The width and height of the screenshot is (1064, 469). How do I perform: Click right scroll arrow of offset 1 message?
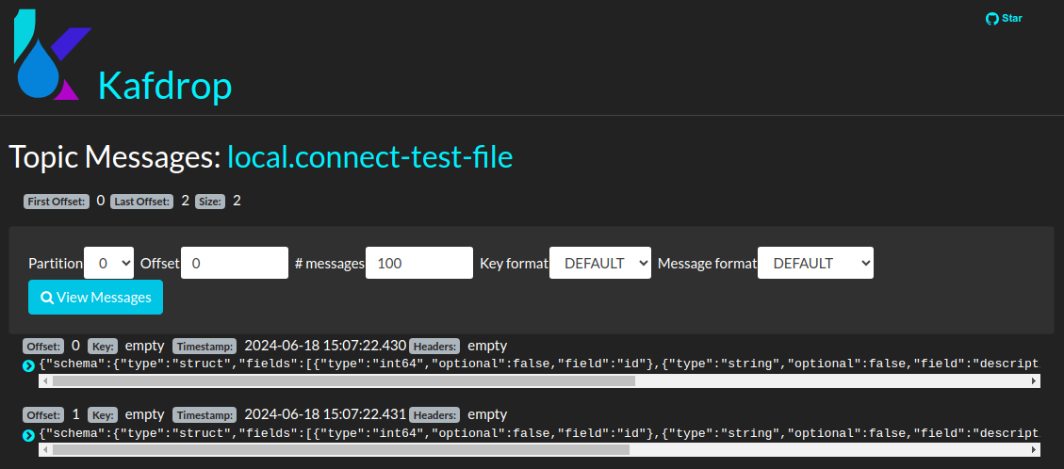tap(1034, 450)
